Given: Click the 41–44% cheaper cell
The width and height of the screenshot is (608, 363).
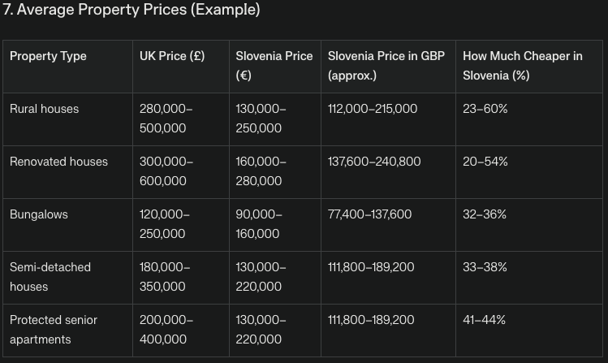Looking at the screenshot, I should click(x=484, y=320).
